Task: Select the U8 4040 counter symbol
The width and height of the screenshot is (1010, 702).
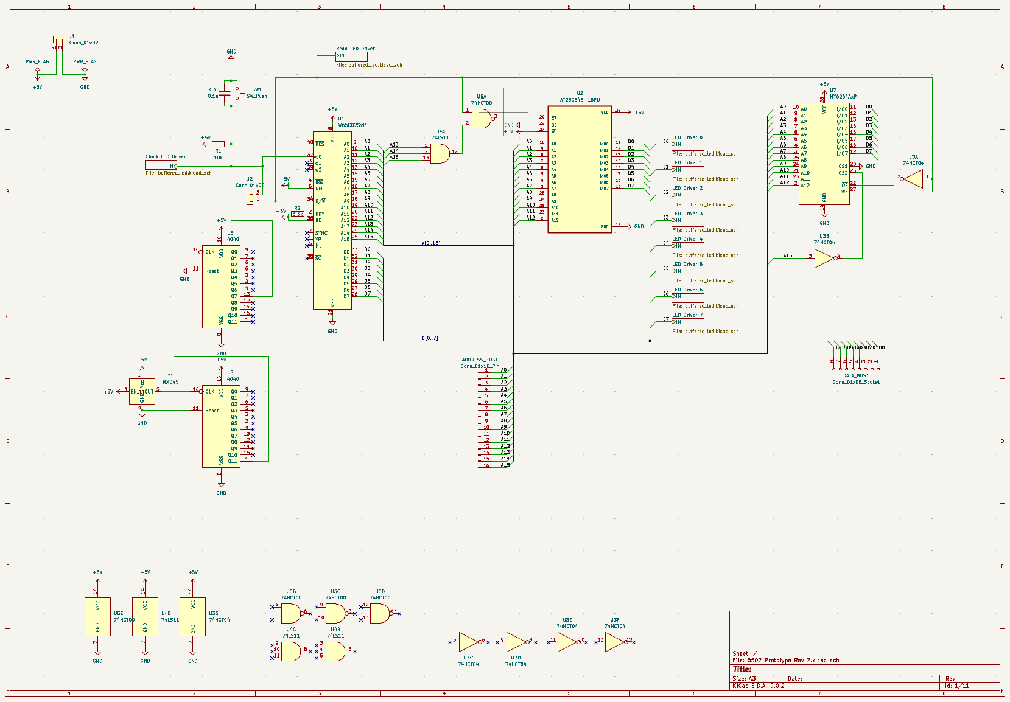Action: [221, 425]
